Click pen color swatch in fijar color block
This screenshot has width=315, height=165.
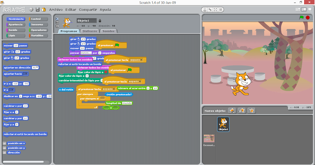(x=106, y=72)
